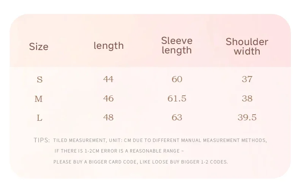Viewport: 300px width, 187px height.
Task: Click the 1-2CM error range note
Action: click(x=119, y=151)
